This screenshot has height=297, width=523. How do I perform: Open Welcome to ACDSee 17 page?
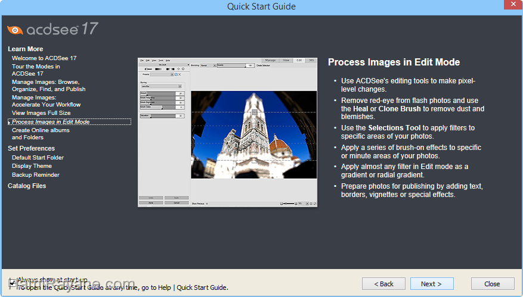pyautogui.click(x=44, y=58)
